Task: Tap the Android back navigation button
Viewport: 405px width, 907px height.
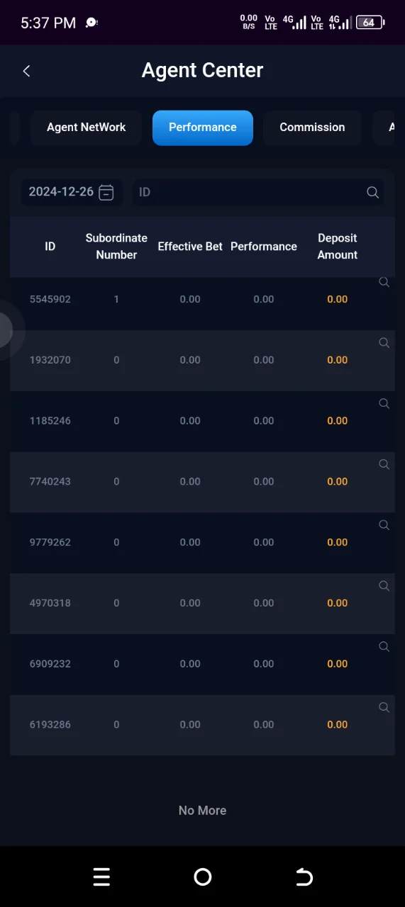Action: tap(304, 877)
